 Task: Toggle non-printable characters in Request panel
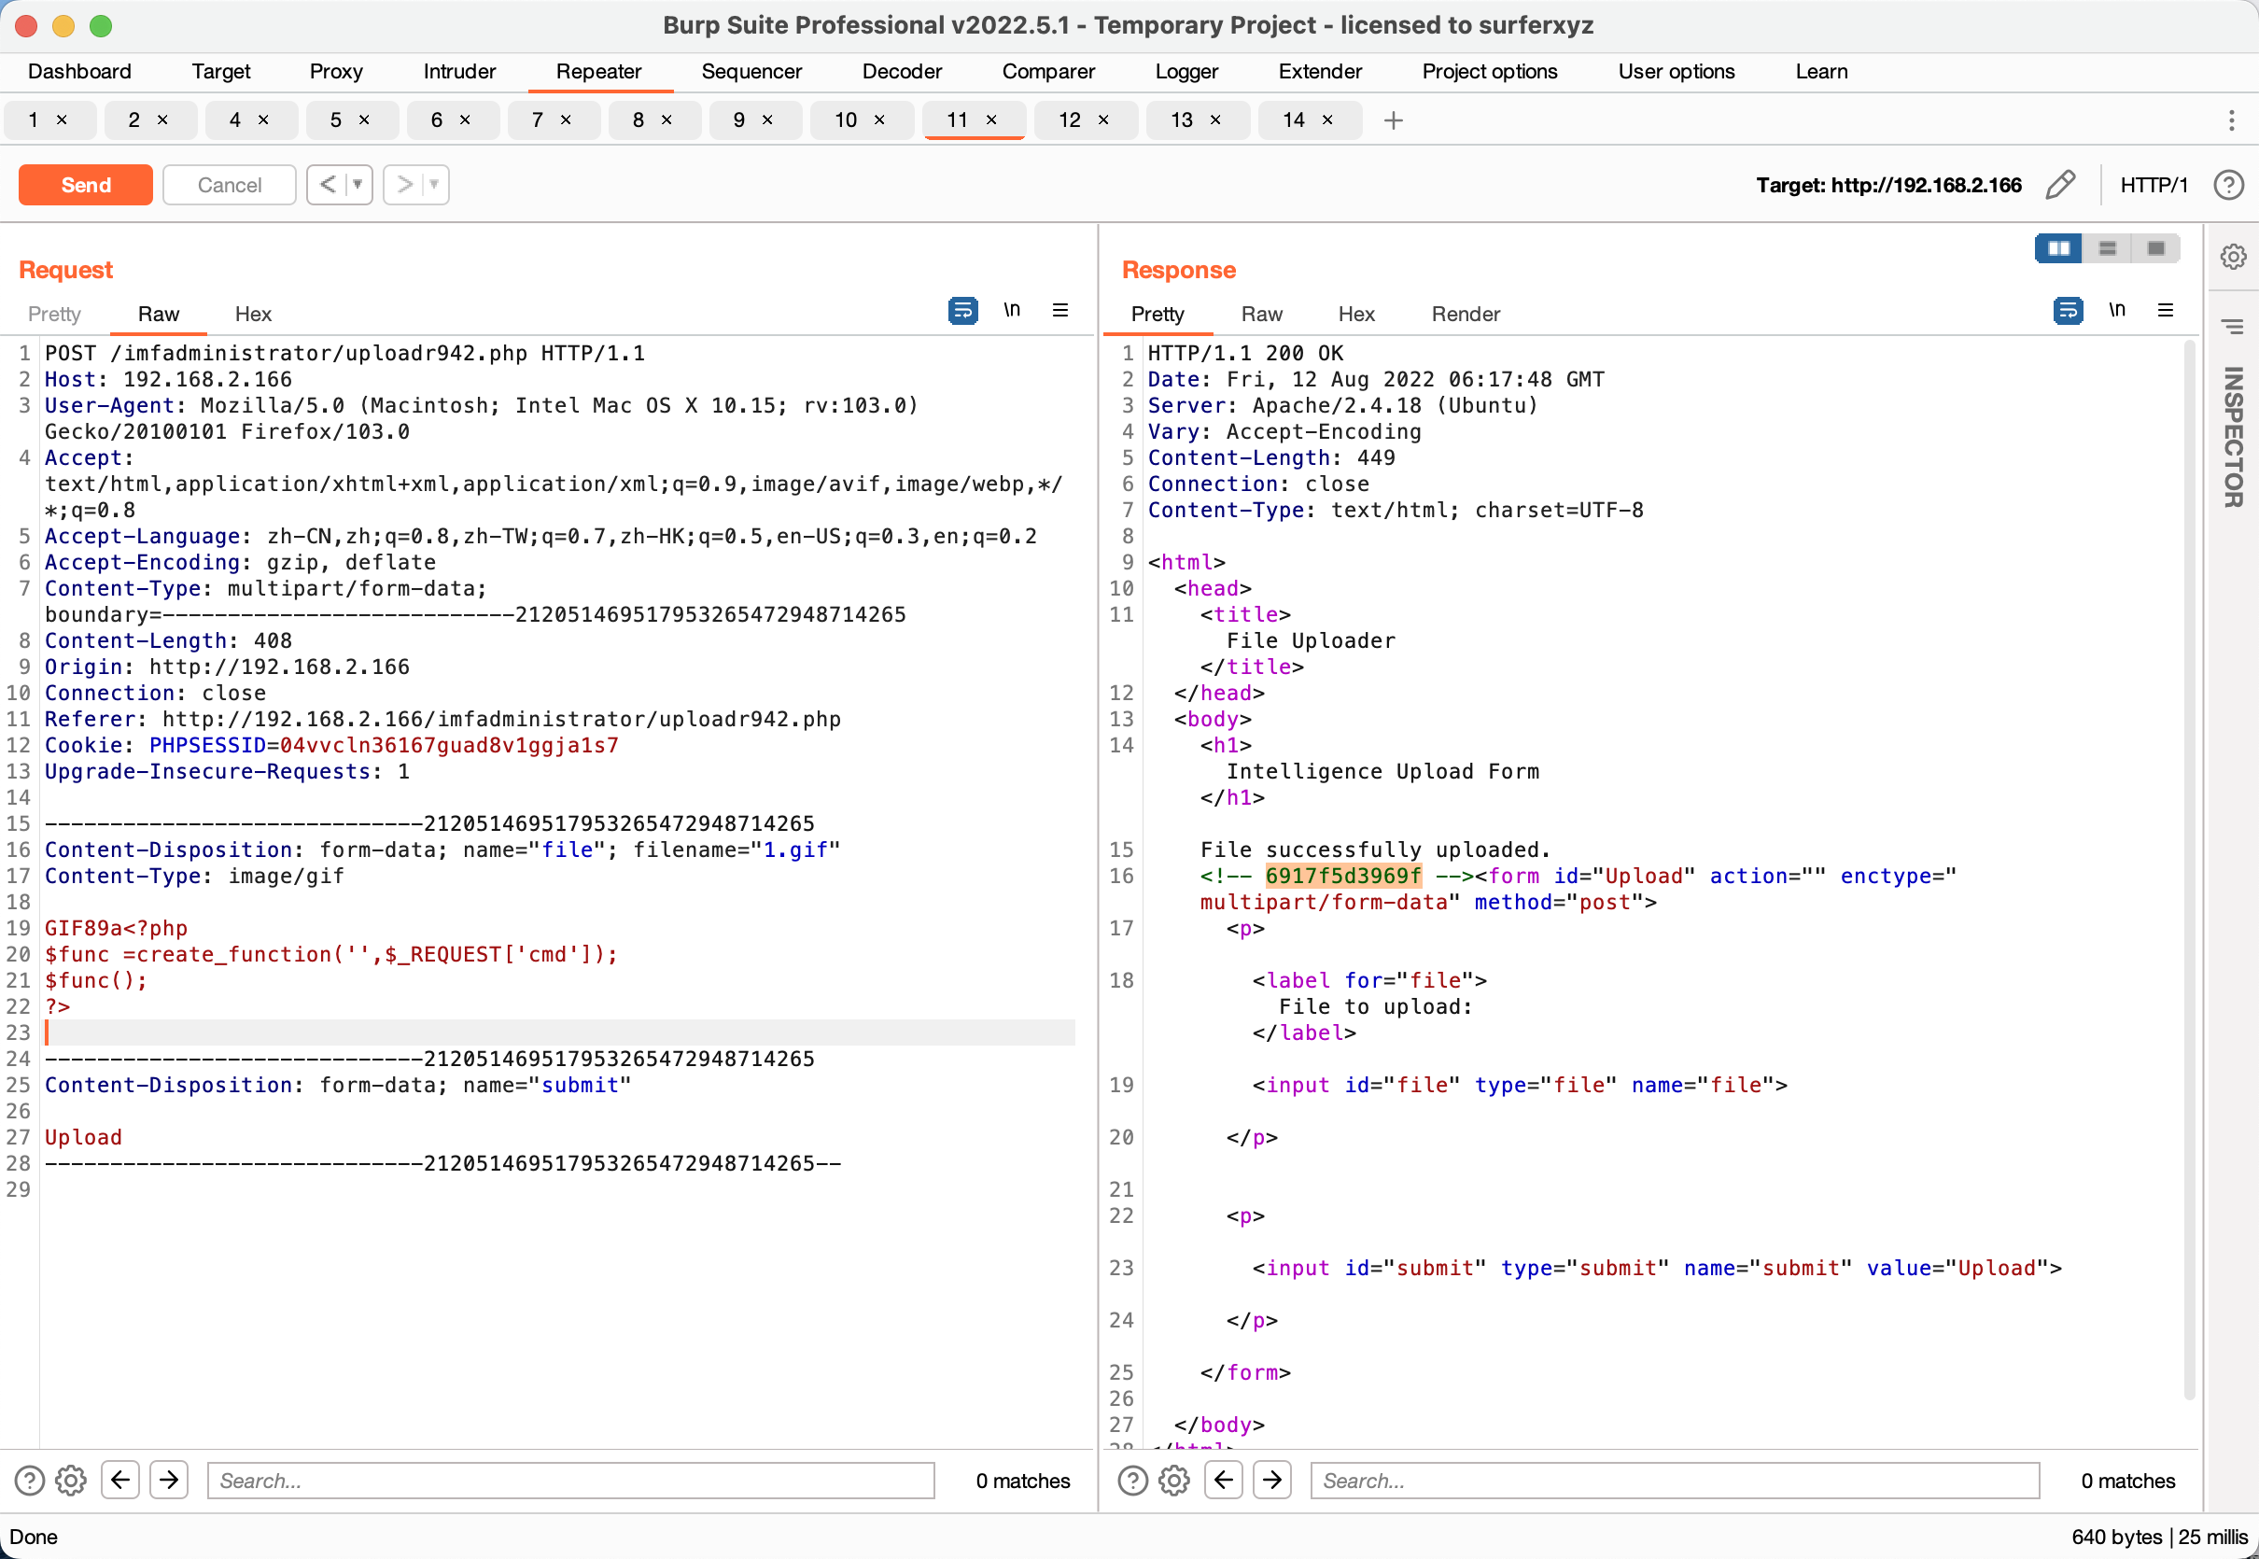tap(1012, 311)
